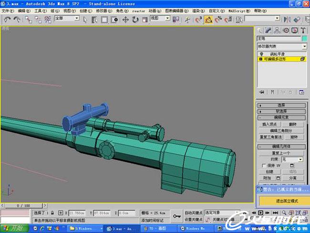The width and height of the screenshot is (310, 233).
Task: Click the object color swatch next to the name
Action: (x=305, y=38)
